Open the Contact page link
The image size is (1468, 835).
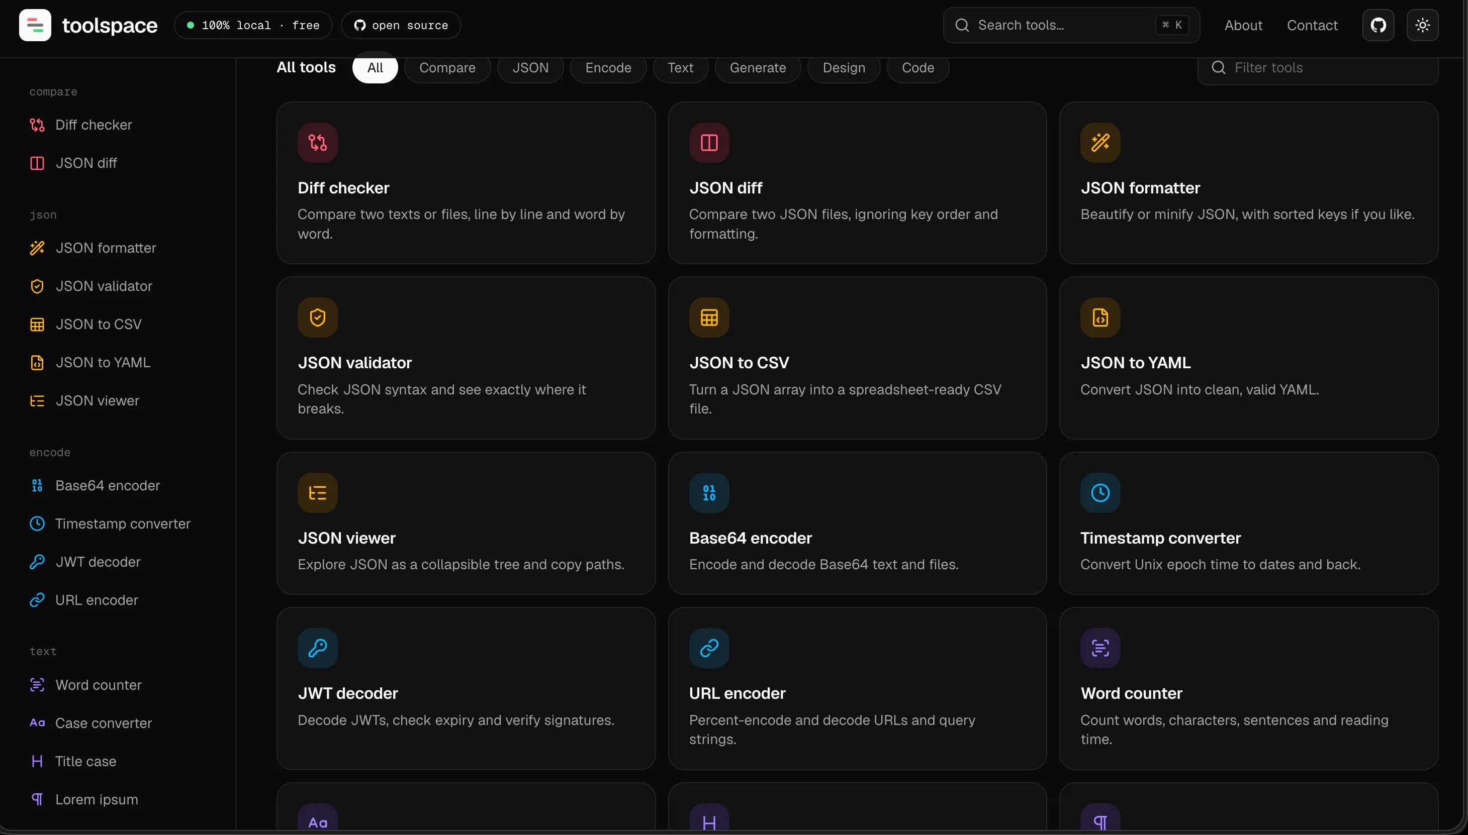(1312, 25)
